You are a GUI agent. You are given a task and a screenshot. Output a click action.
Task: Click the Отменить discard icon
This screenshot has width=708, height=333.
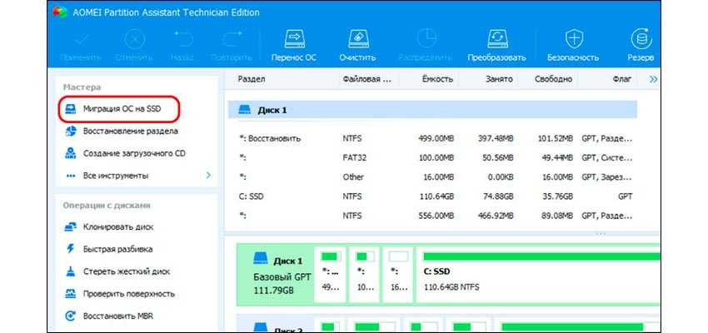click(x=134, y=39)
